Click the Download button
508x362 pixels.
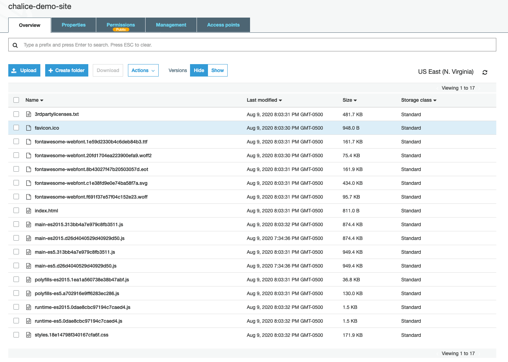(108, 70)
